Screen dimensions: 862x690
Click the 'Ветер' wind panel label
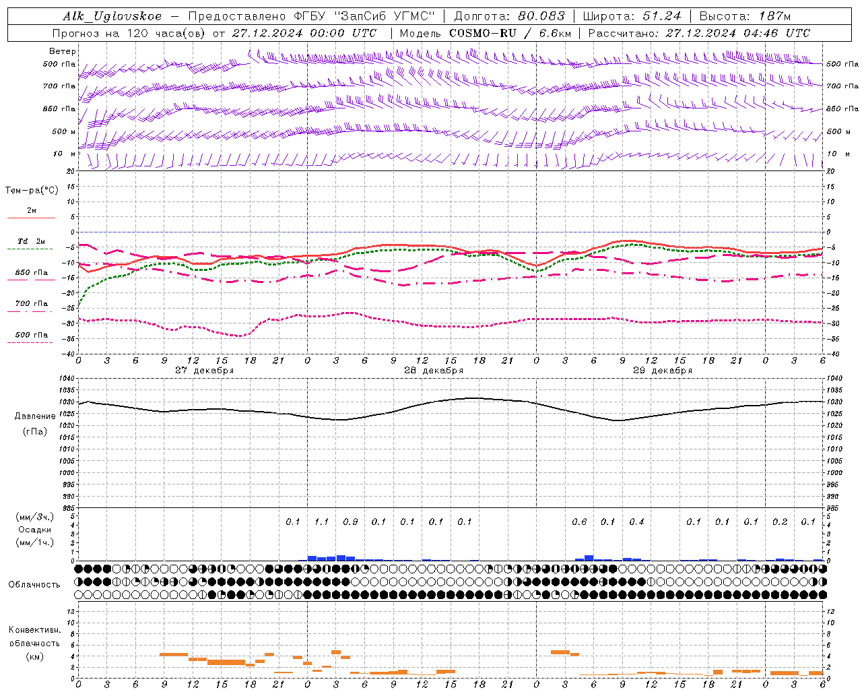[x=63, y=51]
